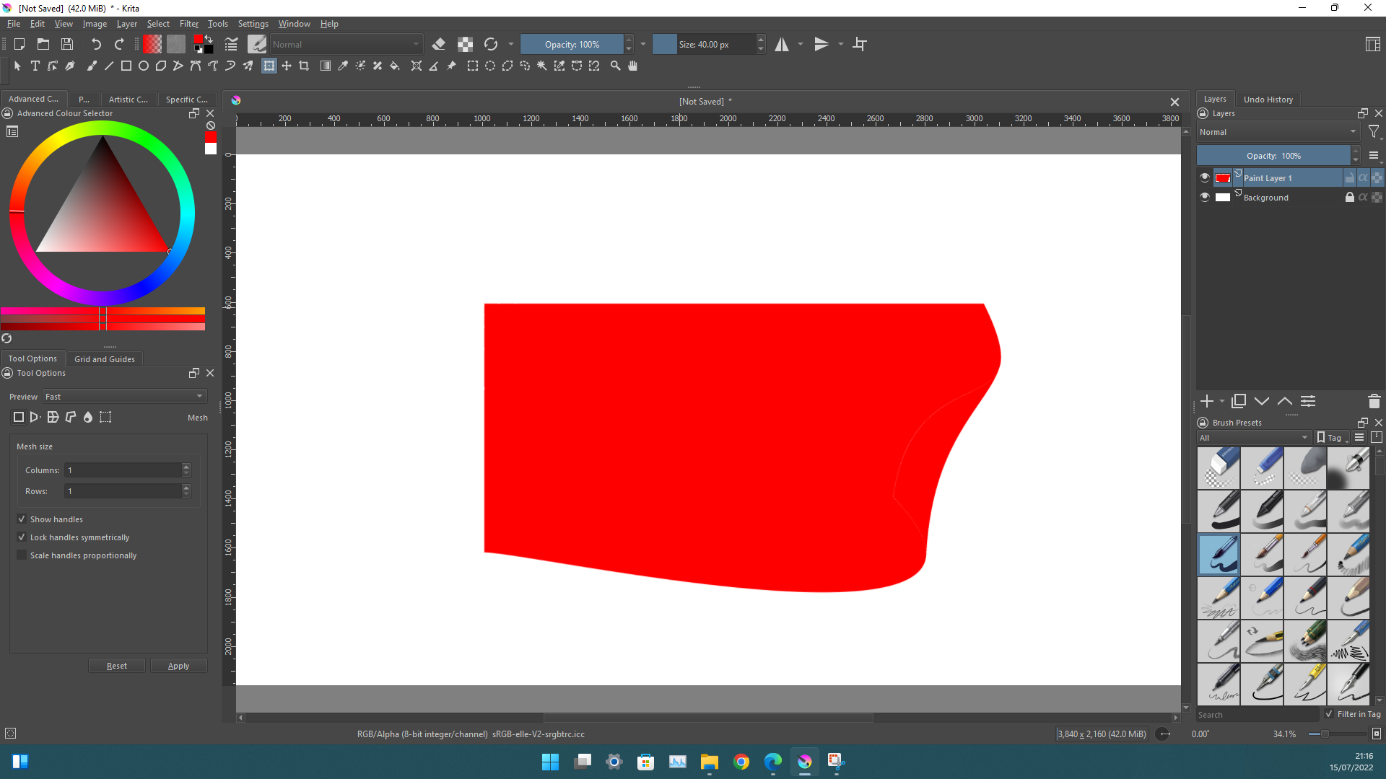Select the Fill bucket tool
The width and height of the screenshot is (1386, 779).
(x=395, y=66)
